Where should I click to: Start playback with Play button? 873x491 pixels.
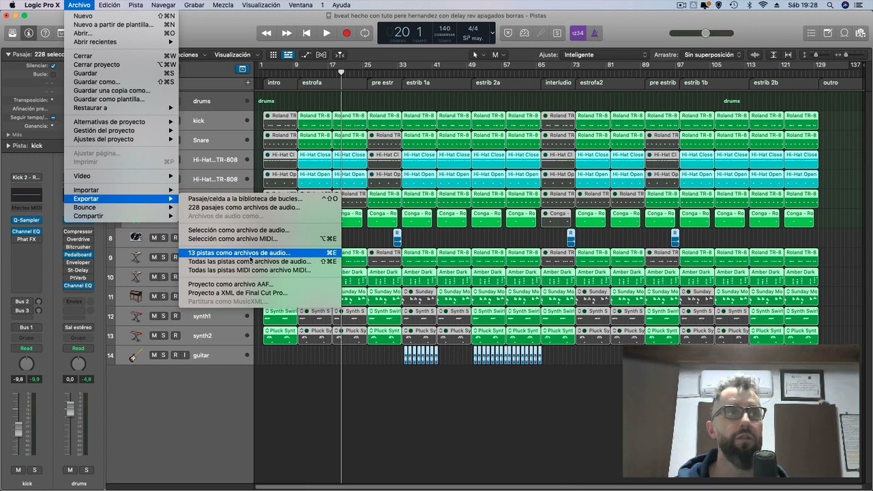point(327,33)
